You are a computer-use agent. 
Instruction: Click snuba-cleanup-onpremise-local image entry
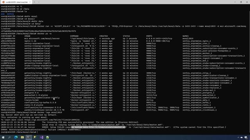[41, 66]
